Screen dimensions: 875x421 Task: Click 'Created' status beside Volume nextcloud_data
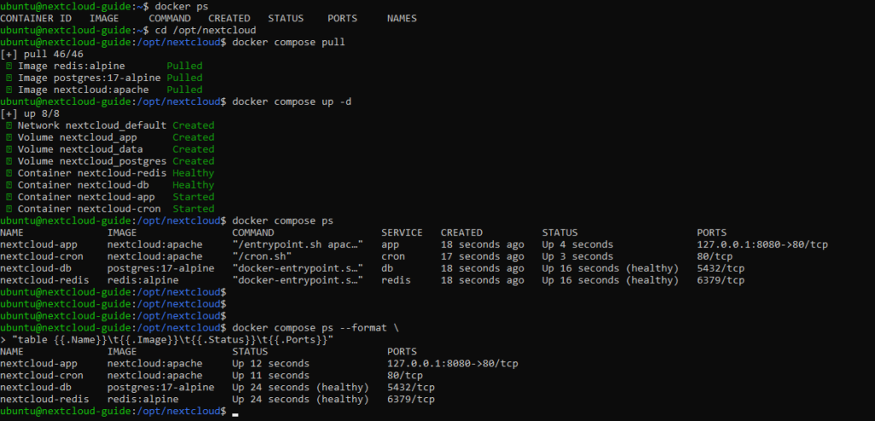pos(194,149)
